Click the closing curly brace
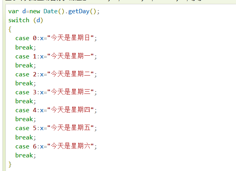Screen dimensions: 236x171 [10, 164]
